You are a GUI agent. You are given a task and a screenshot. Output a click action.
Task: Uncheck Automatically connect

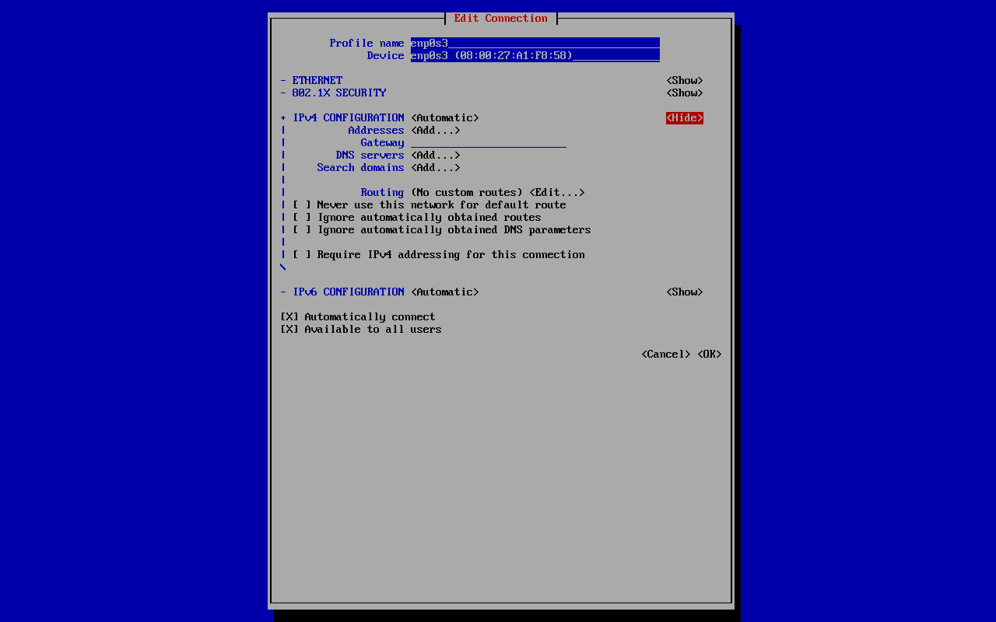pyautogui.click(x=289, y=317)
